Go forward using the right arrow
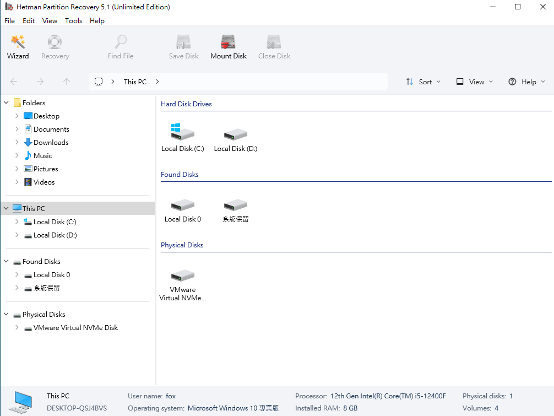The height and width of the screenshot is (416, 554). coord(40,82)
